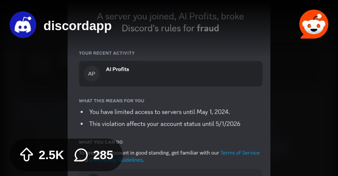Image resolution: width=338 pixels, height=176 pixels.
Task: Open the Community Guidelines link
Action: click(x=116, y=160)
